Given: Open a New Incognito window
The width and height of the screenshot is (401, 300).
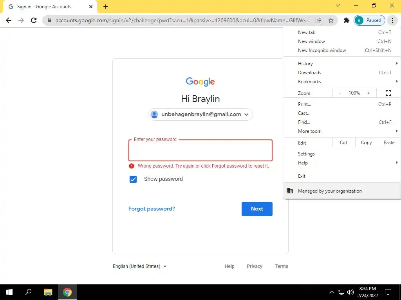Looking at the screenshot, I should click(342, 50).
